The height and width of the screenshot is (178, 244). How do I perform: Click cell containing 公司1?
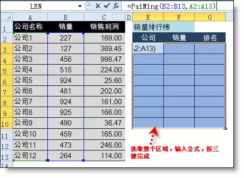click(x=30, y=38)
